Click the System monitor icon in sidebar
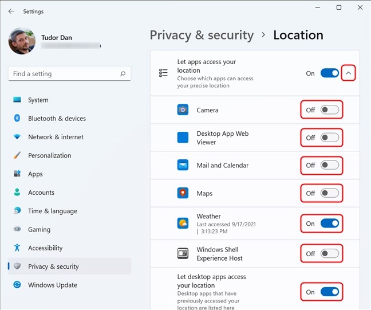 click(17, 100)
